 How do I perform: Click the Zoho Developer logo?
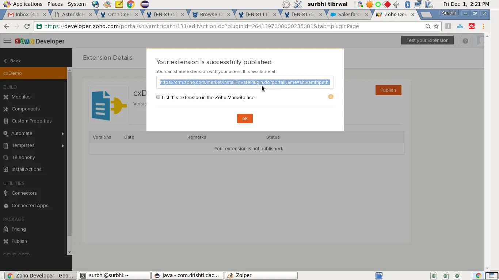40,41
